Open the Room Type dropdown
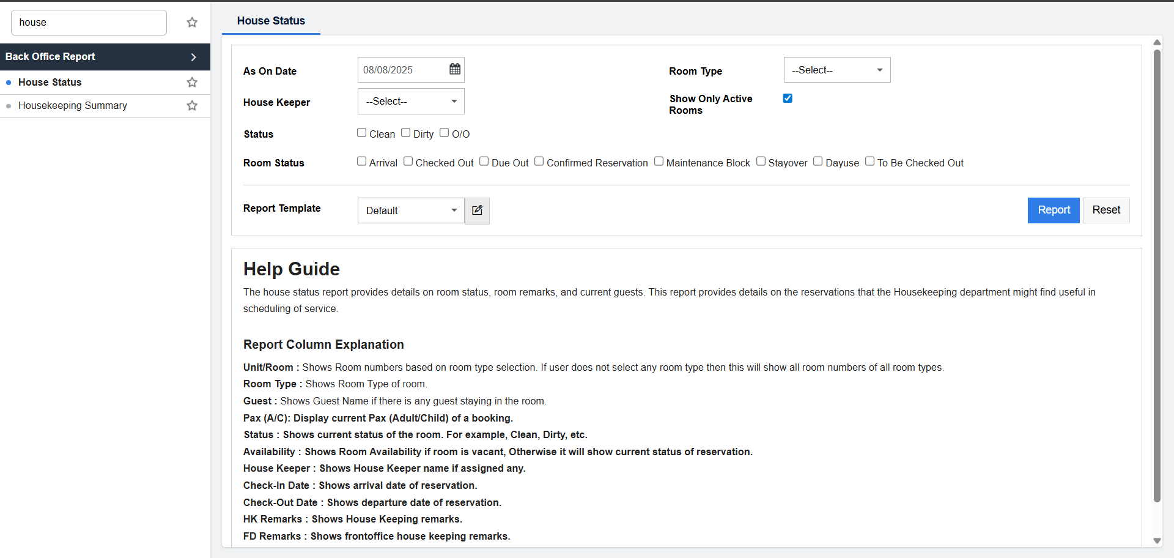Viewport: 1174px width, 558px height. tap(836, 70)
